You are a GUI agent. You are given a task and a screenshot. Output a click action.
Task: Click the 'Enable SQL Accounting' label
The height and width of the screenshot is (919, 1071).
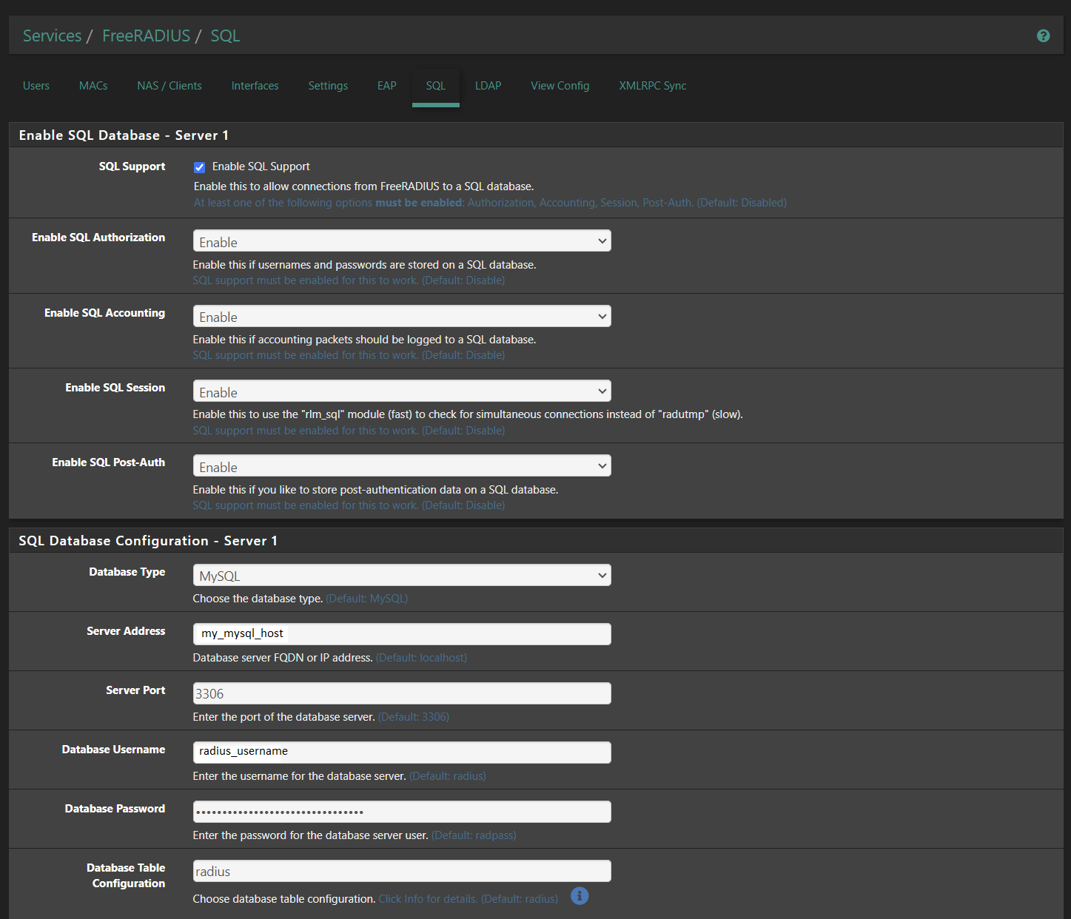click(105, 313)
